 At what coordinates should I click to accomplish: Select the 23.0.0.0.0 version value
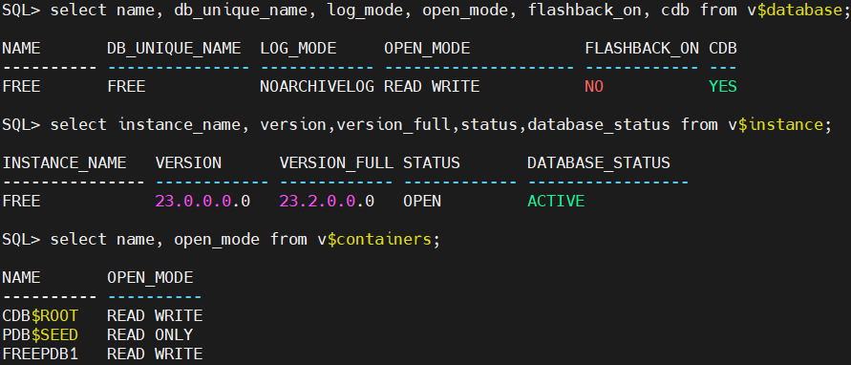202,202
